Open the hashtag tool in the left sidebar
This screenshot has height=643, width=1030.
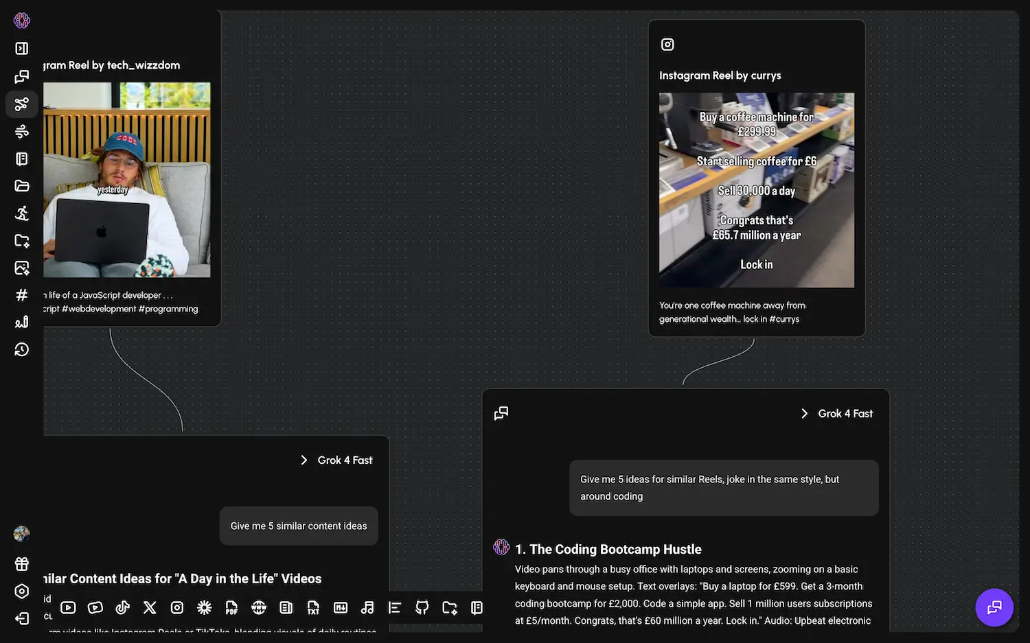(x=21, y=295)
